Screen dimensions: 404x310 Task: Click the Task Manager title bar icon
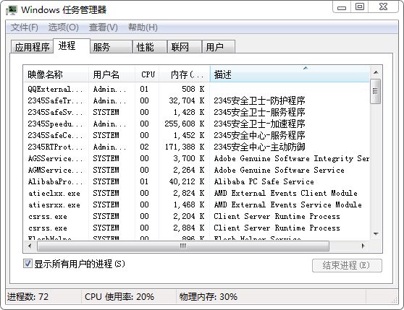coord(12,10)
